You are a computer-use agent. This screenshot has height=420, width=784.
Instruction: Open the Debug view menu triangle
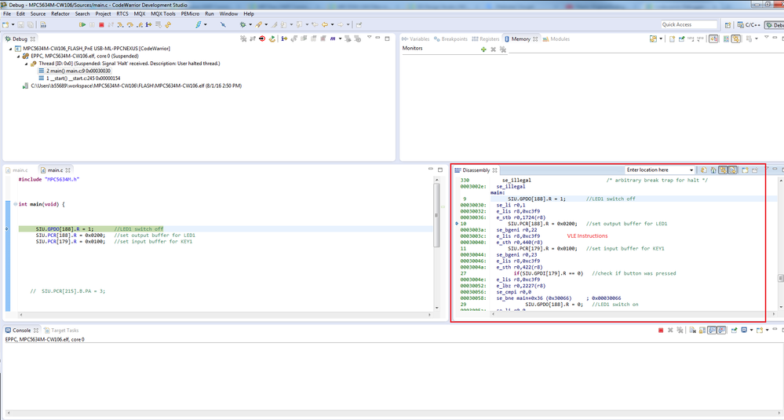[x=370, y=37]
